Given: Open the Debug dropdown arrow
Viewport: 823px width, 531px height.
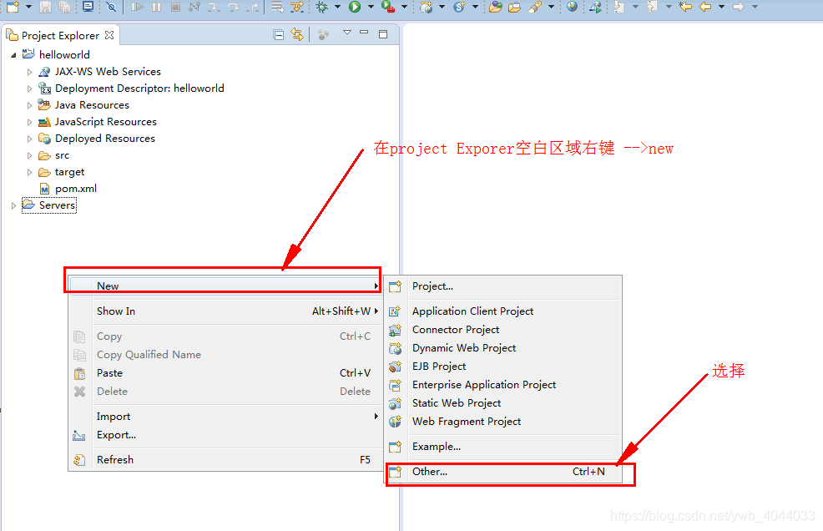Looking at the screenshot, I should (337, 7).
